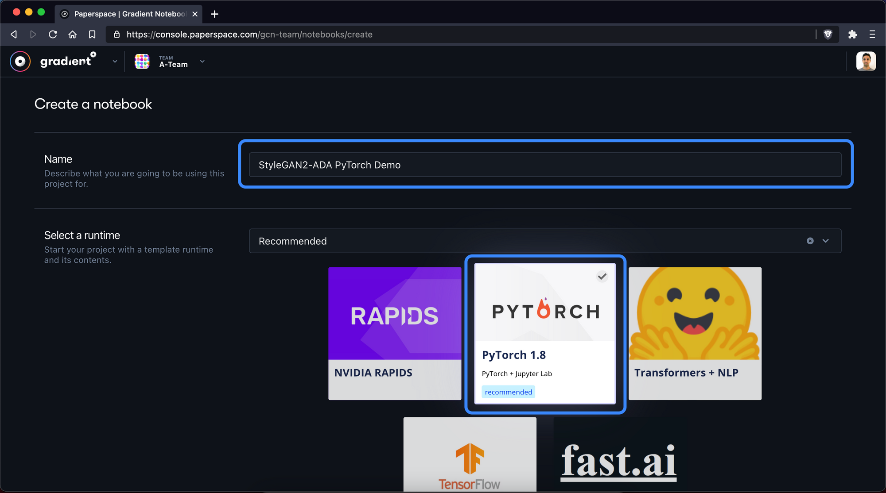Screen dimensions: 886x493
Task: Select the Transformers + NLP runtime card
Action: 695,333
